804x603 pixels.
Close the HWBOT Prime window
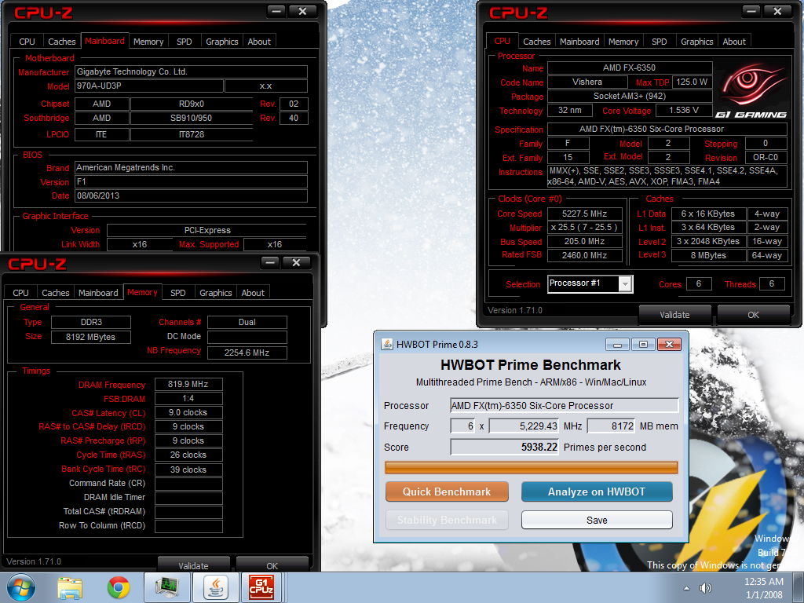pyautogui.click(x=669, y=344)
